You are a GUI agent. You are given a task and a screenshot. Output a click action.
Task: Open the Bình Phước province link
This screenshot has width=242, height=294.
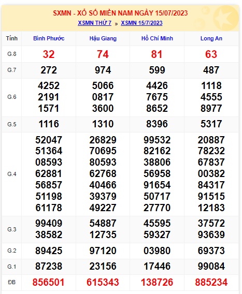tap(49, 38)
